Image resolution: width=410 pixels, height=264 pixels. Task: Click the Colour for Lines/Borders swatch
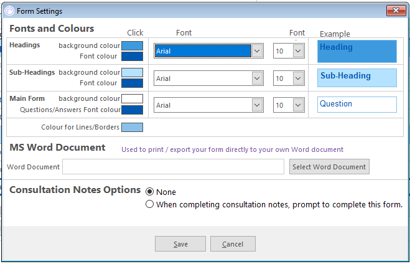click(132, 128)
